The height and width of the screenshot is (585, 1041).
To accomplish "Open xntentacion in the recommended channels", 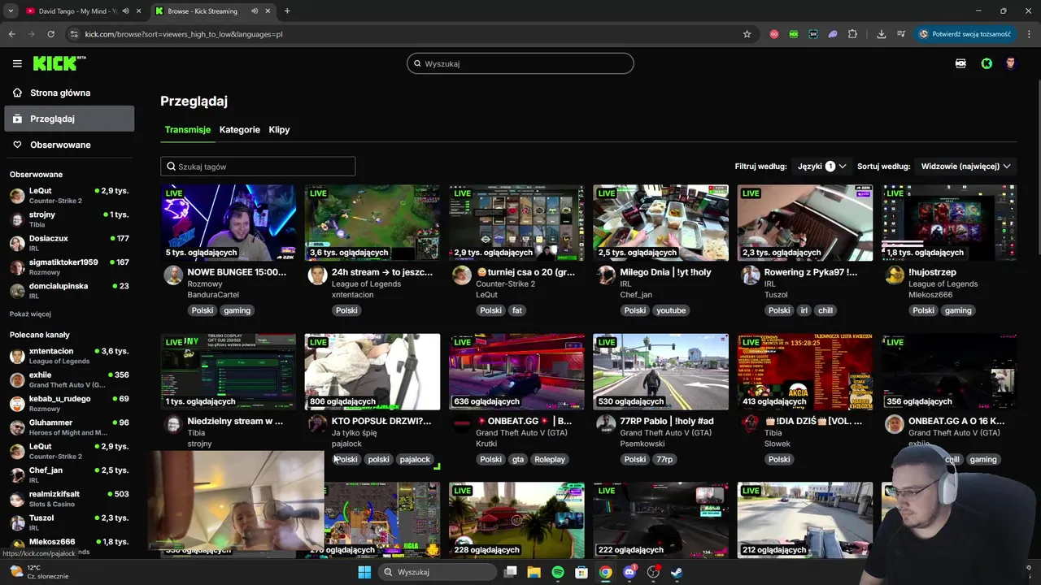I will (x=69, y=356).
